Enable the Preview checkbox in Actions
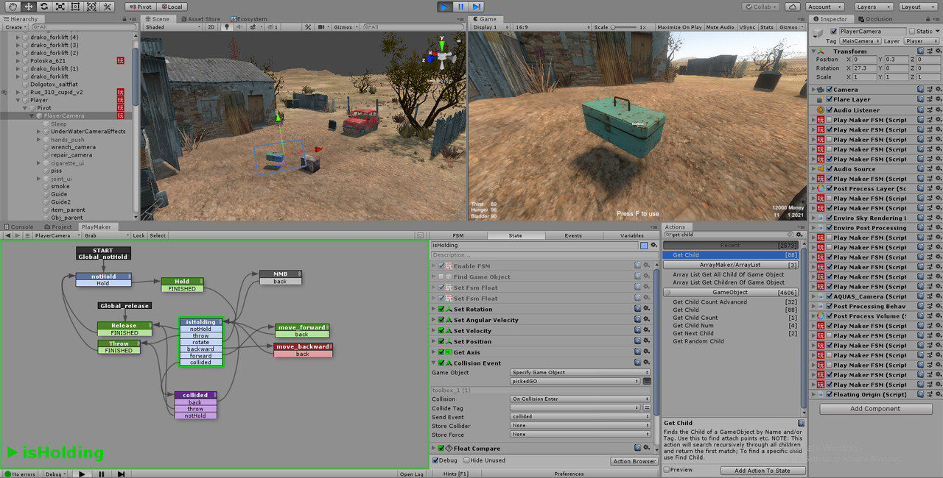This screenshot has width=943, height=478. point(667,469)
